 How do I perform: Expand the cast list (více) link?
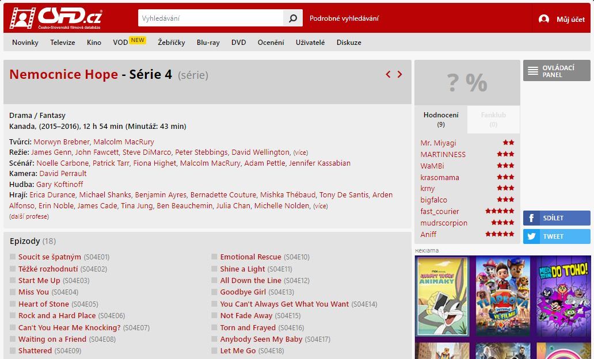click(321, 206)
